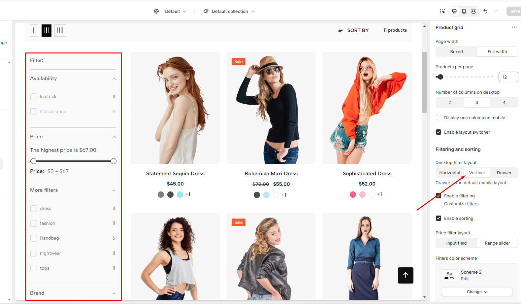Click the minimum price slider handle

pos(33,161)
